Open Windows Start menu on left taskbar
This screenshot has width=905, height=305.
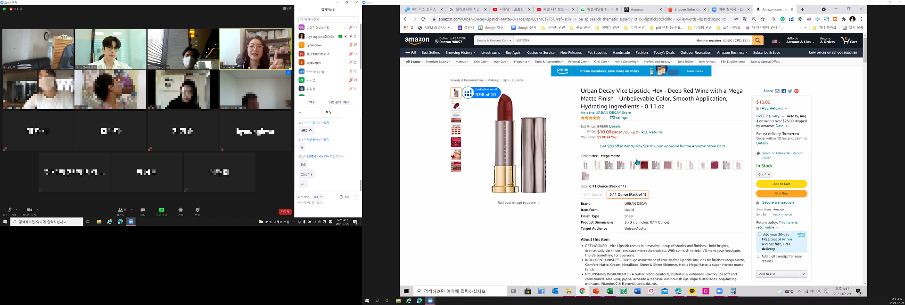click(5, 222)
